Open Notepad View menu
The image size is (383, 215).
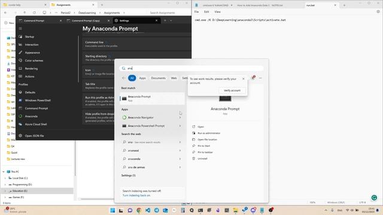pos(217,12)
